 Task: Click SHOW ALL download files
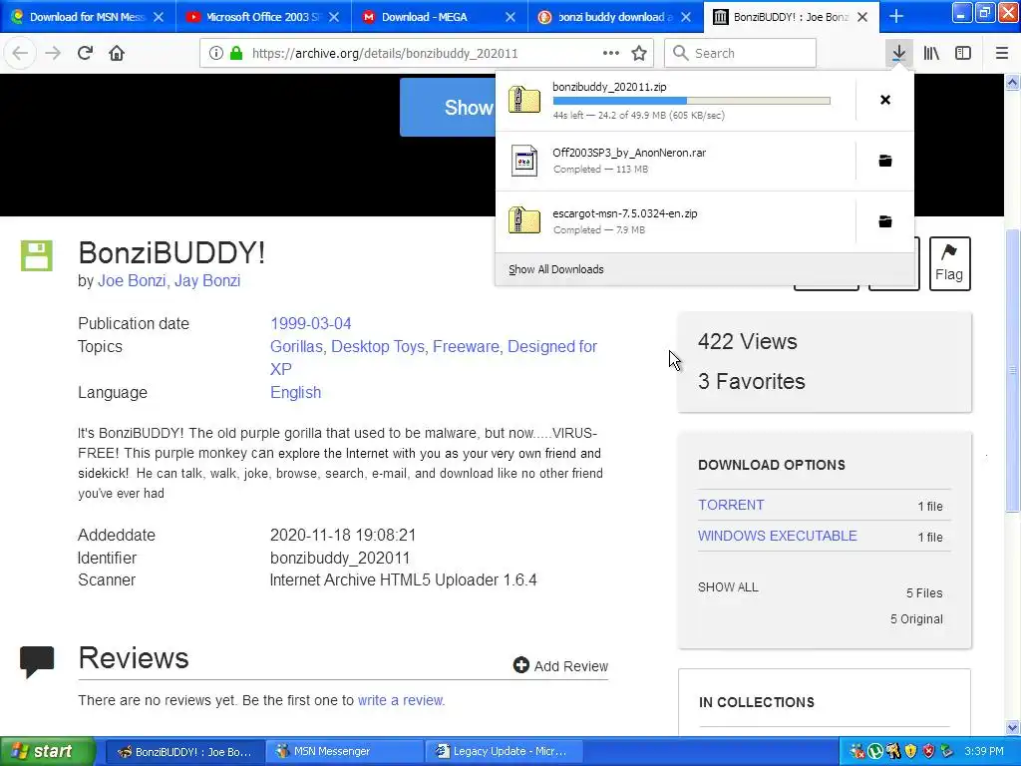[728, 586]
